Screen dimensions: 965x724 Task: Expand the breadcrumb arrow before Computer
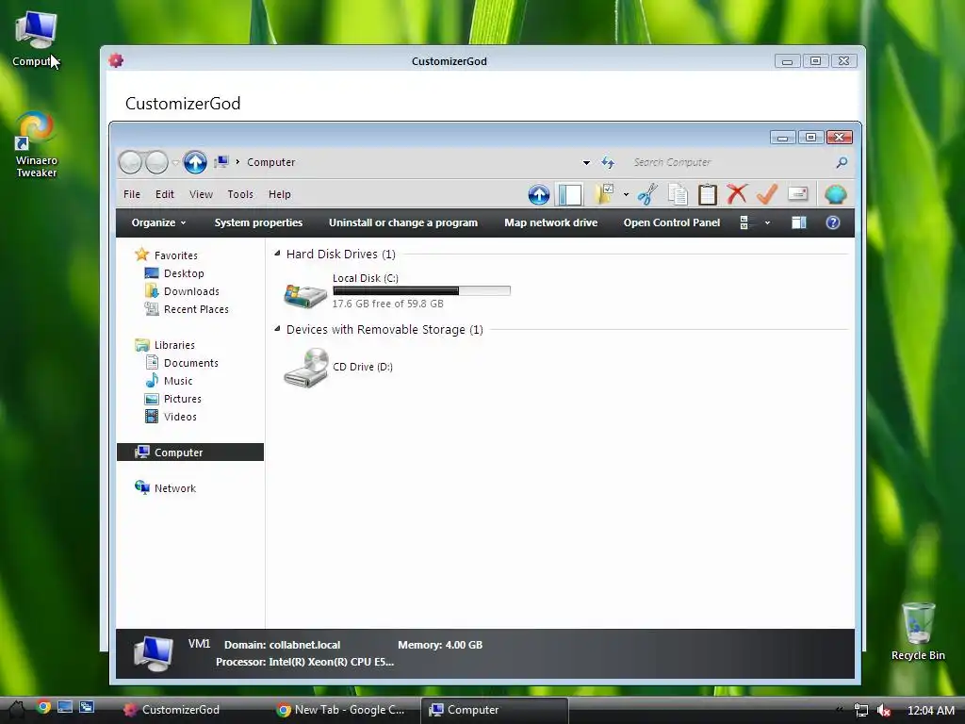coord(237,162)
